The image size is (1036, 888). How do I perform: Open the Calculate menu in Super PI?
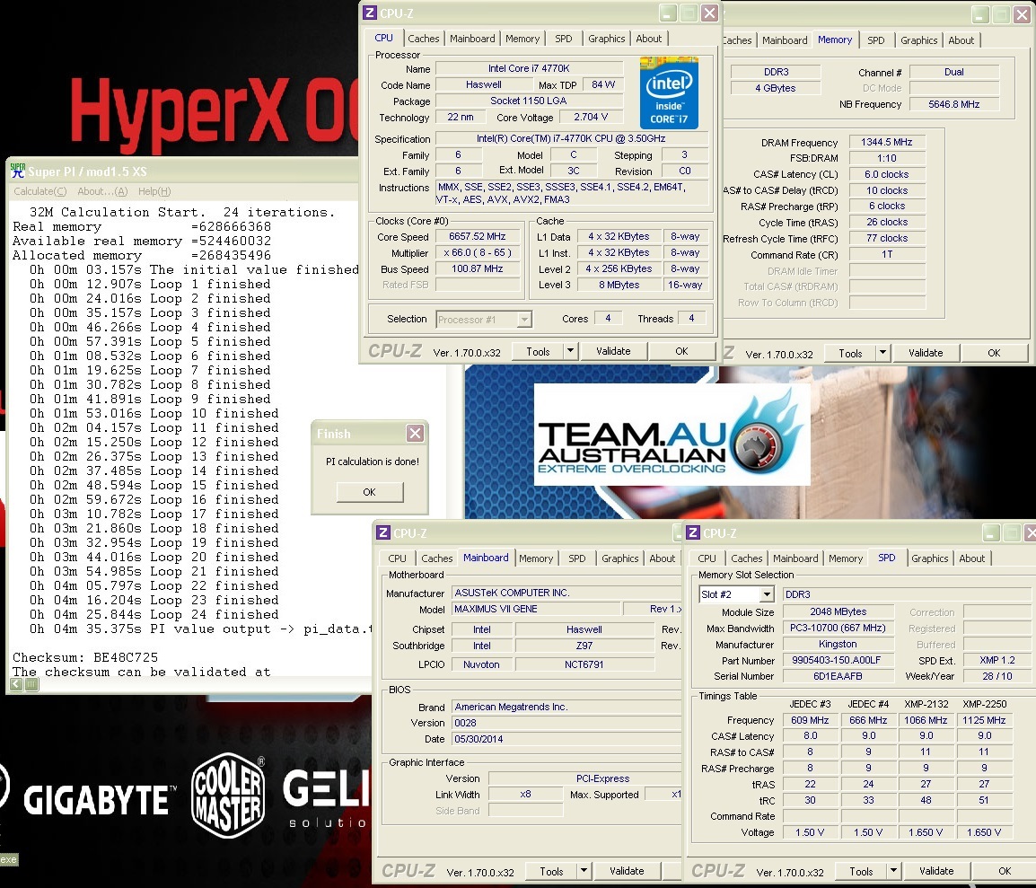40,191
